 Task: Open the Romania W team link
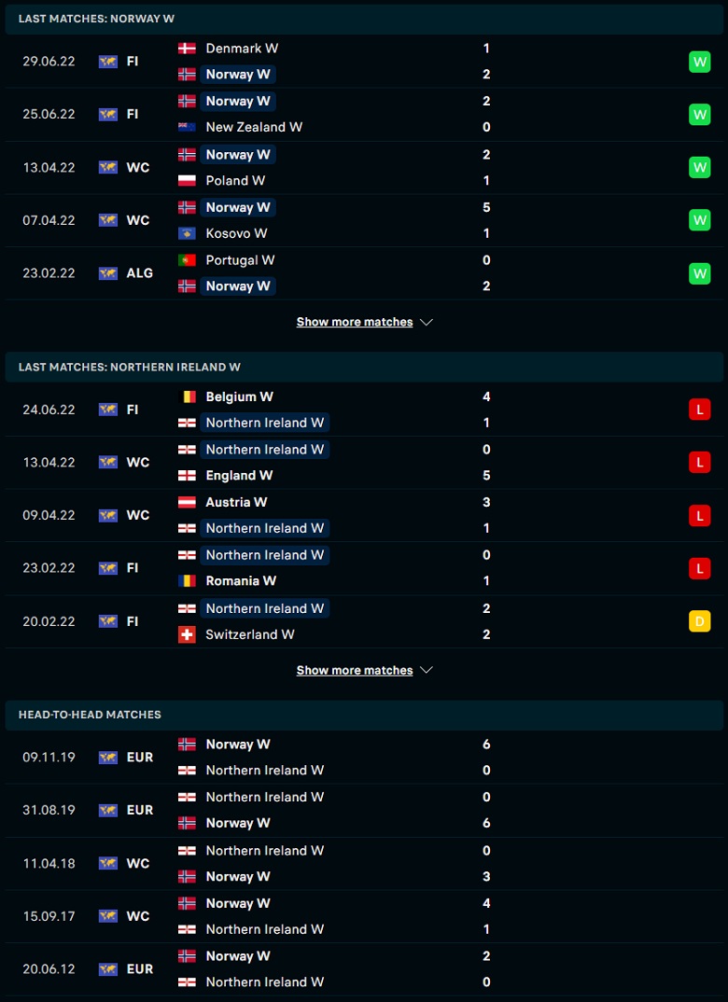(x=241, y=581)
